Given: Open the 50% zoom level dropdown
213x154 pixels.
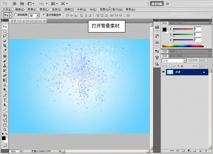Looking at the screenshot, I should (x=46, y=4).
